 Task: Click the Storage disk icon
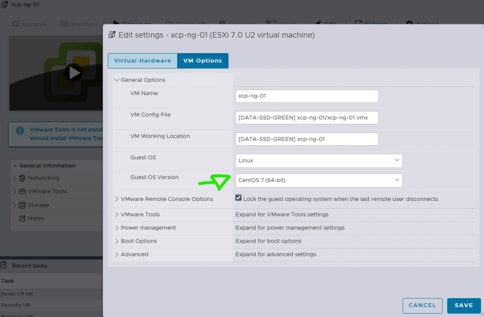pyautogui.click(x=22, y=205)
